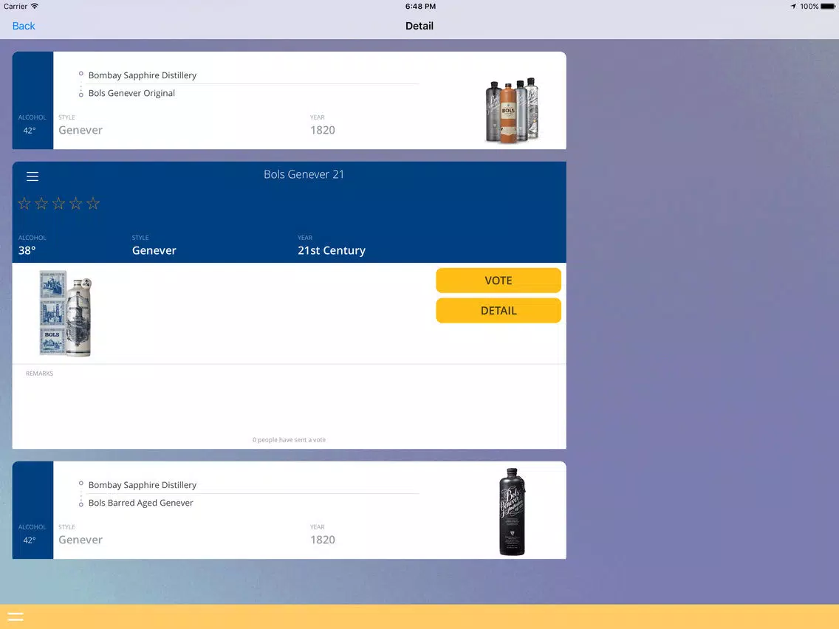Open the Bols Genever 21 ceramic bottle image
Screen dimensions: 839x629
coord(65,314)
